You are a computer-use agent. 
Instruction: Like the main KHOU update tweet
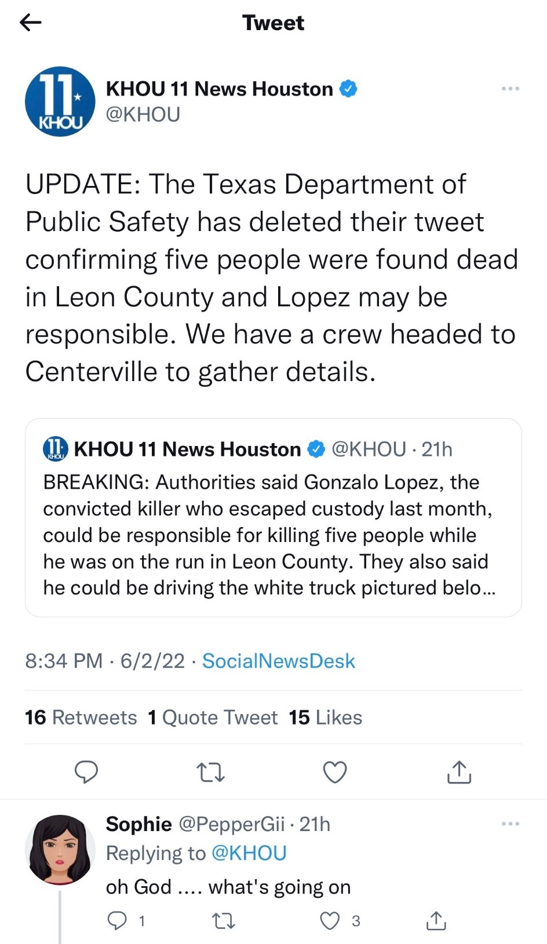[334, 772]
